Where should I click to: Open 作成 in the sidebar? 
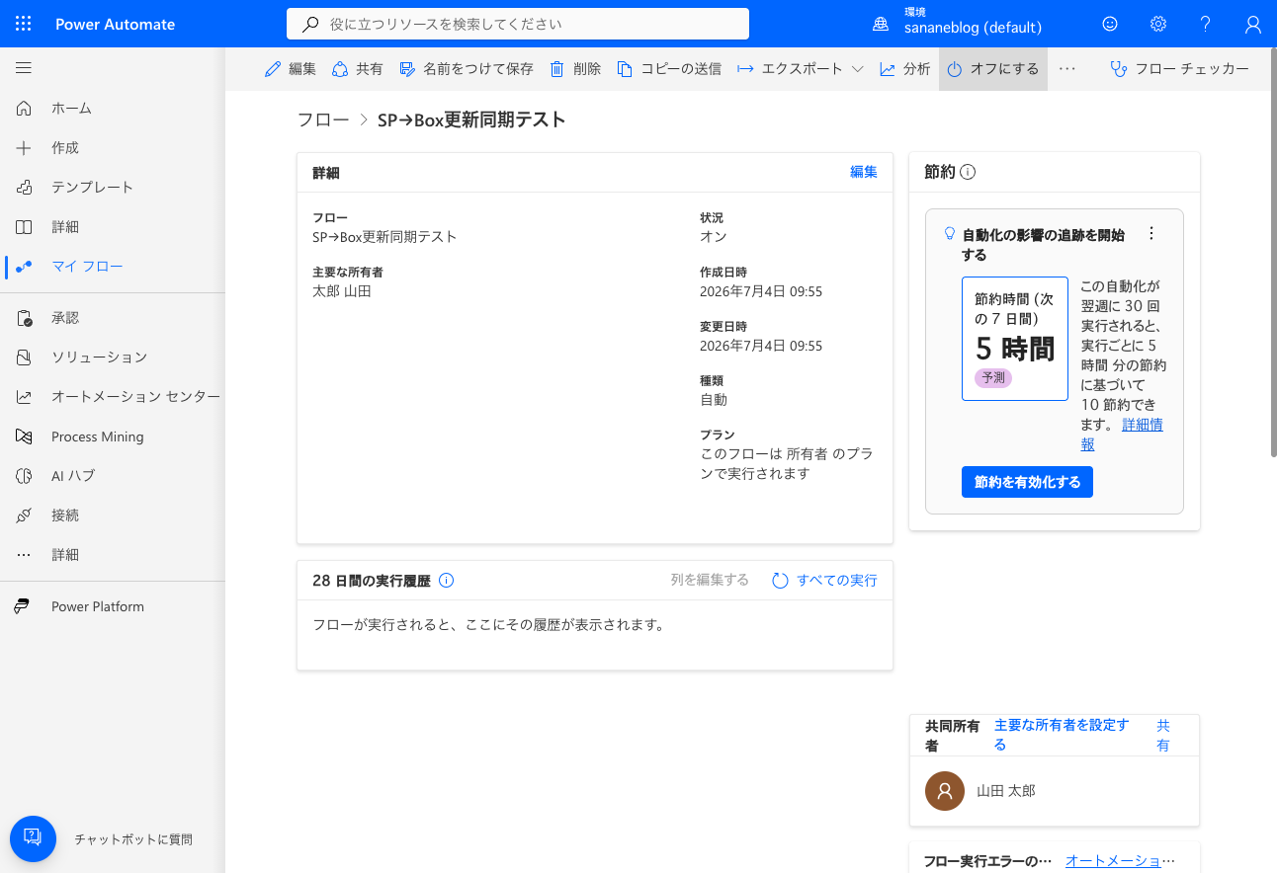113,148
